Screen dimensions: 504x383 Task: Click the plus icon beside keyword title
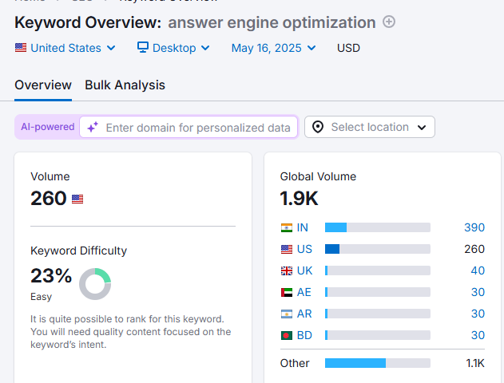point(389,22)
